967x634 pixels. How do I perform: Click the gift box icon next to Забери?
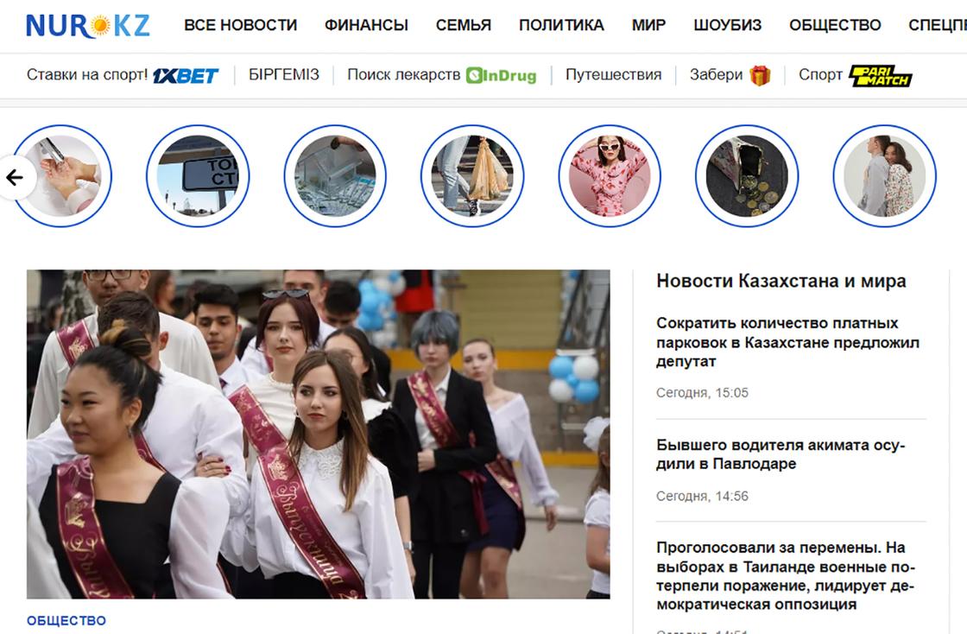click(x=759, y=74)
